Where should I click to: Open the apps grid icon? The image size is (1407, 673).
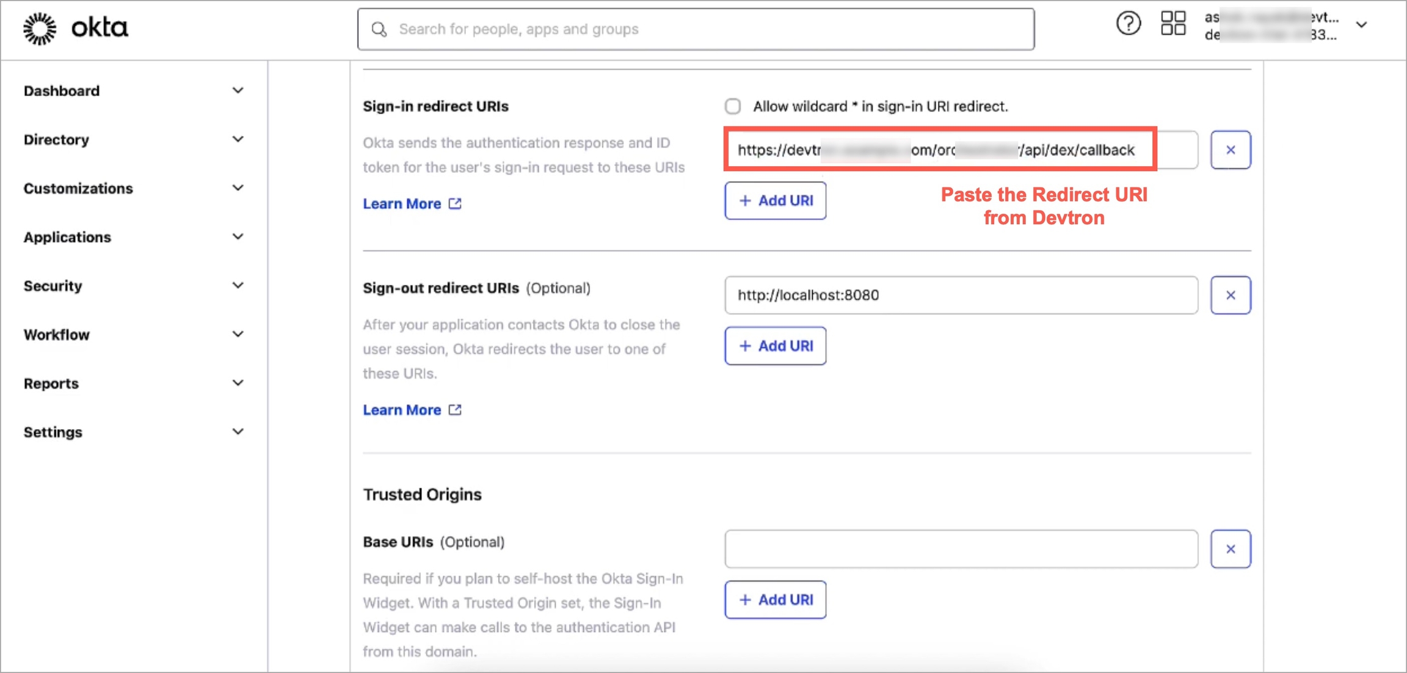(x=1172, y=24)
